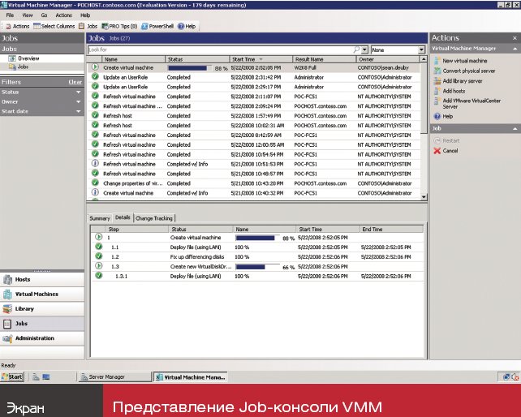Expand the Owner filter

coord(79,101)
